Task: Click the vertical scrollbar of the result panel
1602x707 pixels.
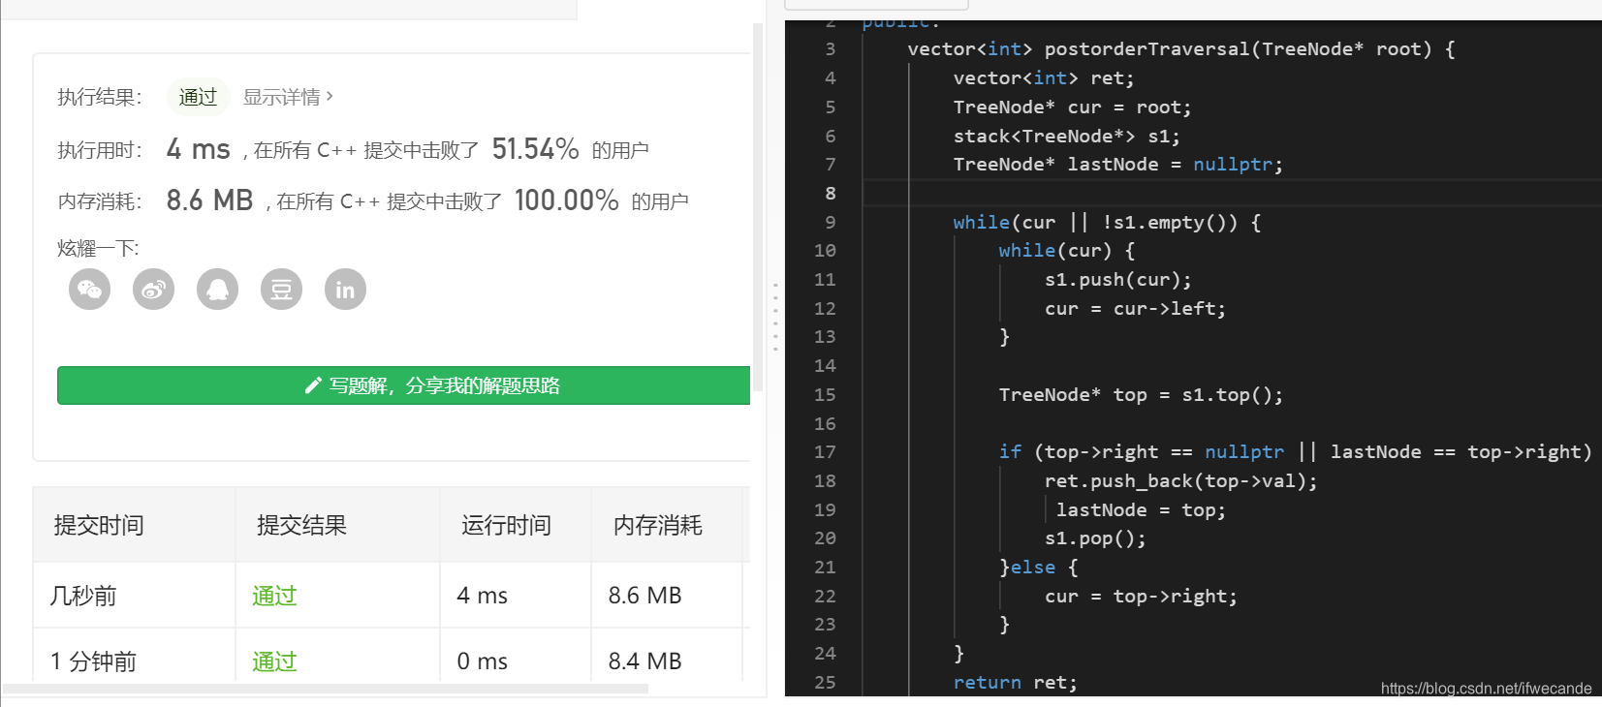Action: point(759,208)
